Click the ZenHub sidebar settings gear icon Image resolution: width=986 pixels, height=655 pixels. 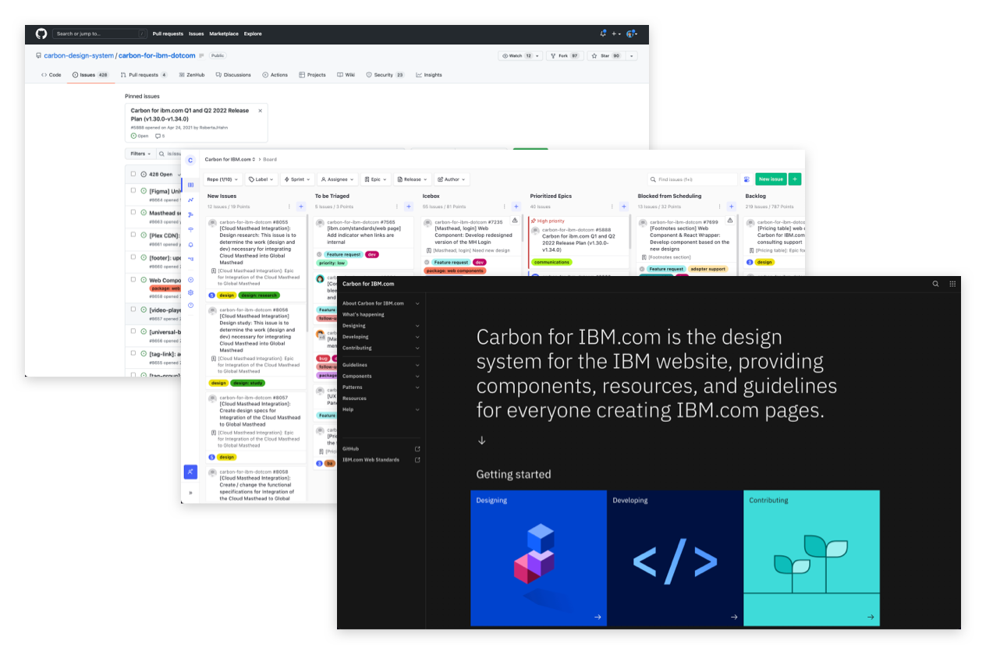tap(190, 292)
